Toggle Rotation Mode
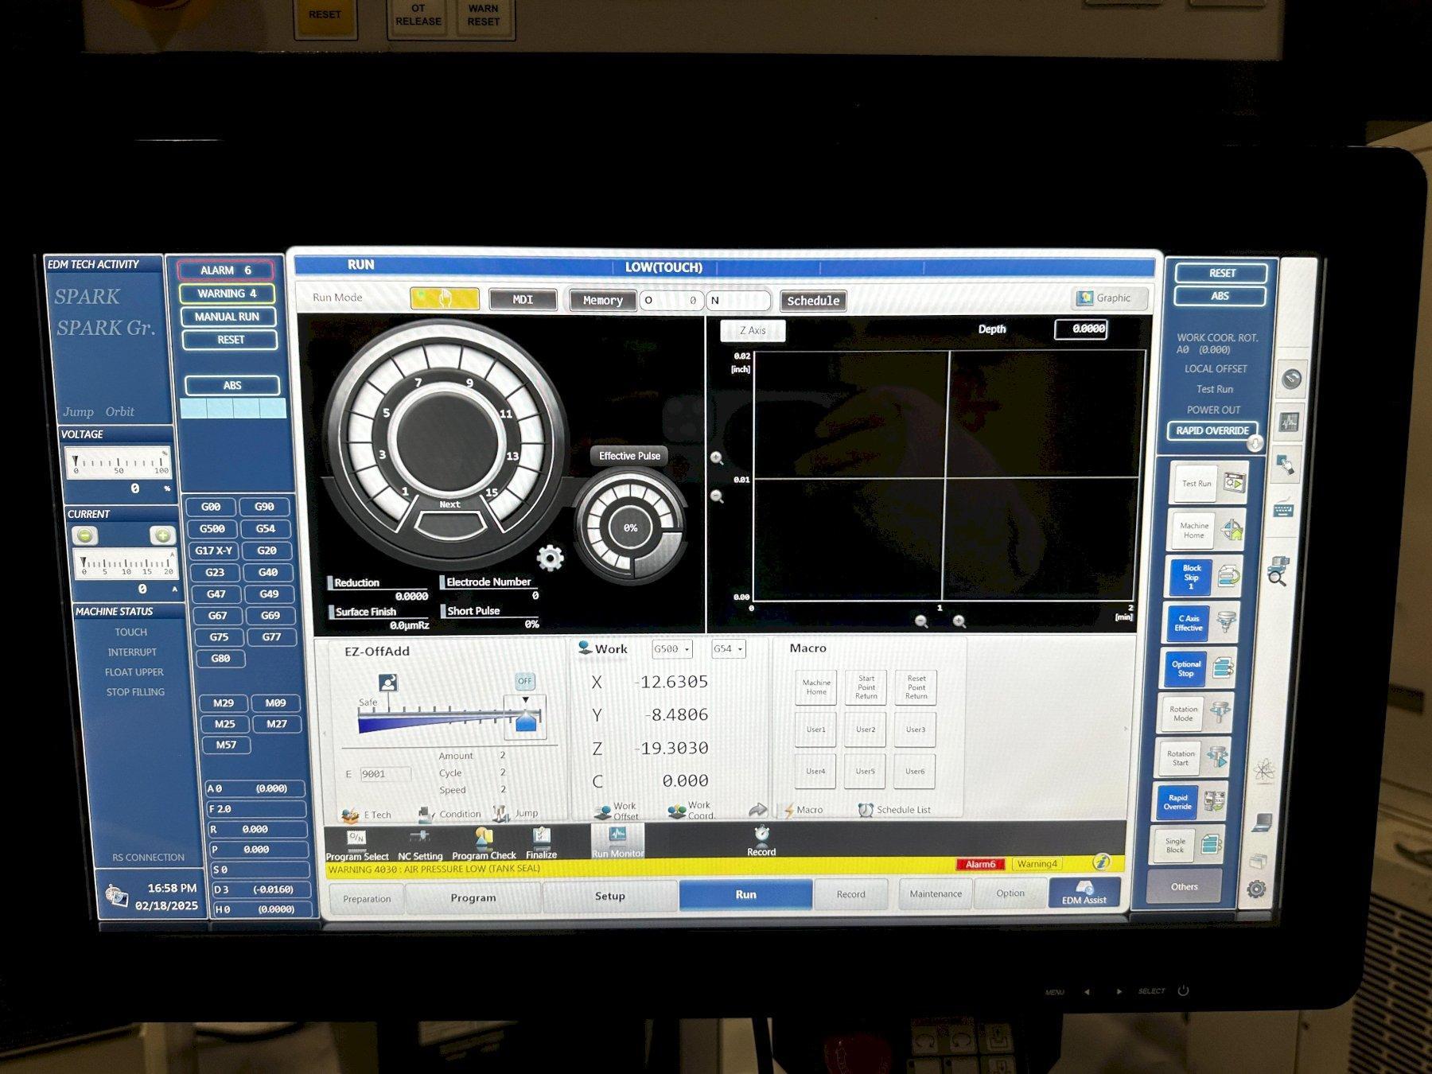The height and width of the screenshot is (1074, 1432). (1183, 713)
